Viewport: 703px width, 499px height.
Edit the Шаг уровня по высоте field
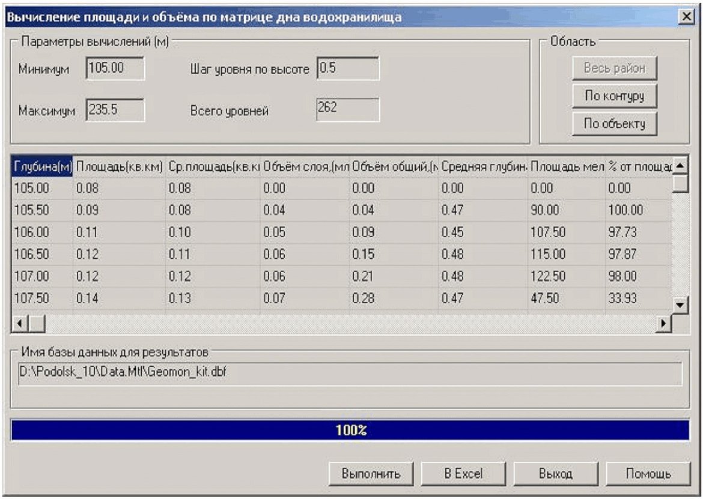point(348,68)
